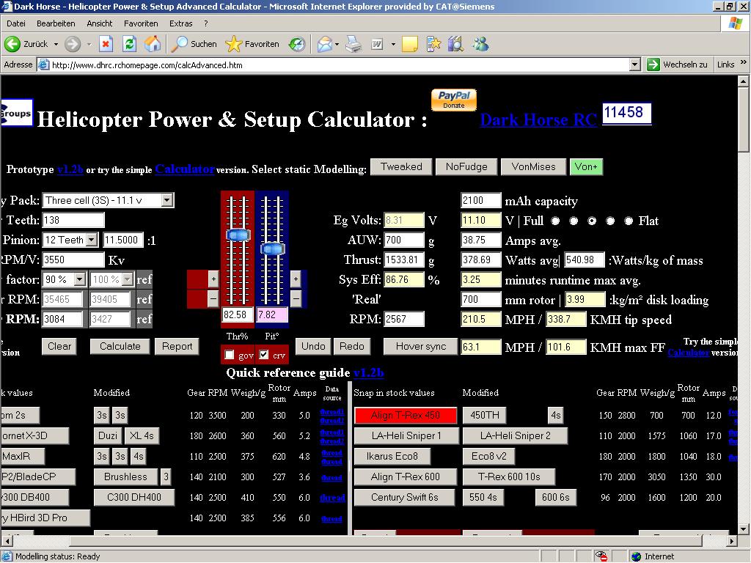Uncheck the crv checkbox
The width and height of the screenshot is (751, 563).
[x=263, y=355]
